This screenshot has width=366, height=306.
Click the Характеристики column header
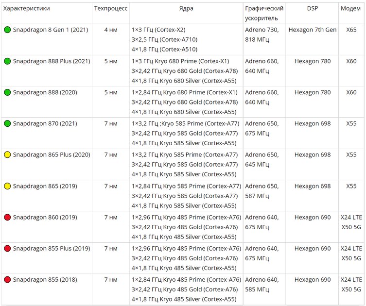[26, 9]
